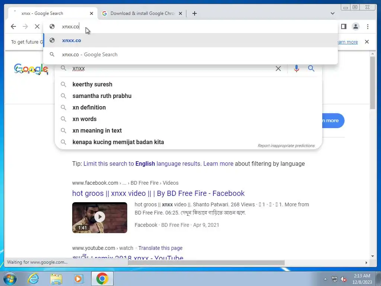The image size is (381, 286).
Task: Open Windows Media Player from taskbar
Action: point(79,279)
